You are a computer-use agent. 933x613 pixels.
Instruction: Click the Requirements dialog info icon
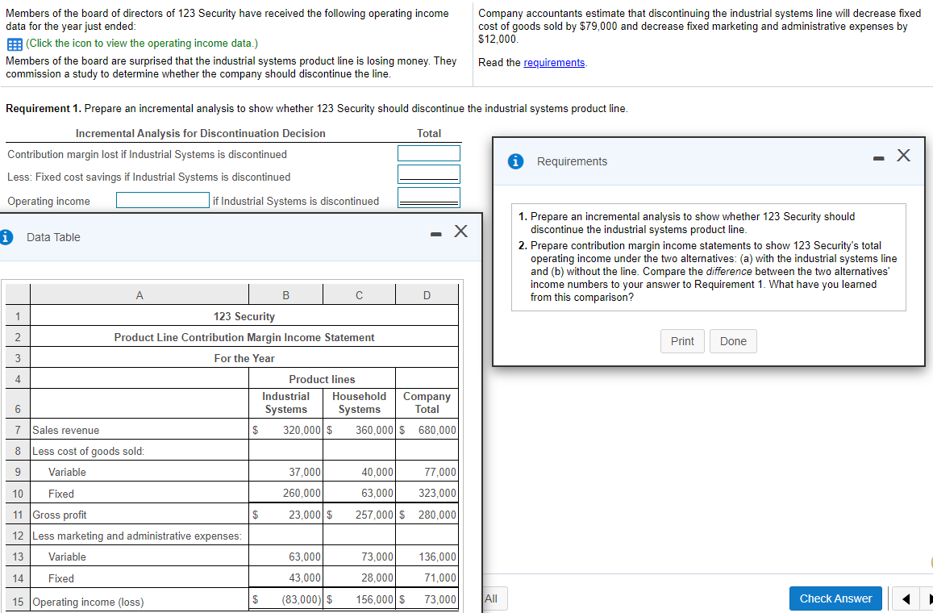coord(516,161)
